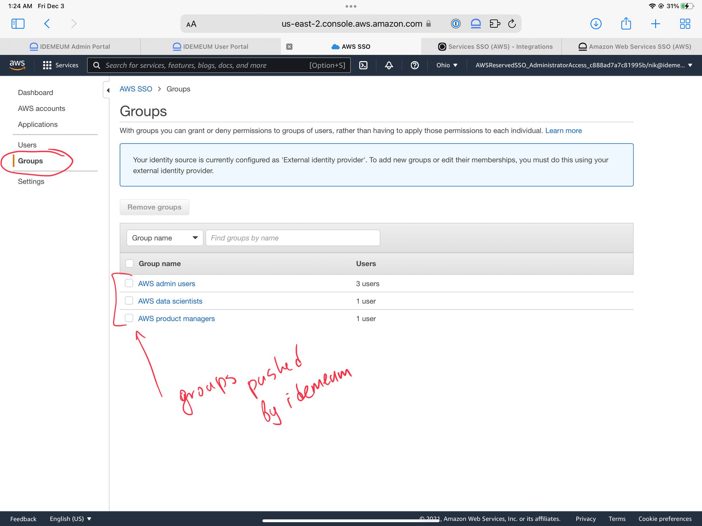This screenshot has width=702, height=526.
Task: Toggle the Safari sidebar panel icon
Action: [x=18, y=24]
